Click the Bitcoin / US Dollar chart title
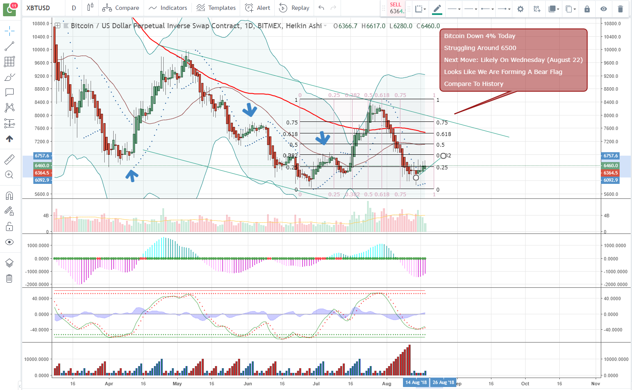 click(196, 26)
